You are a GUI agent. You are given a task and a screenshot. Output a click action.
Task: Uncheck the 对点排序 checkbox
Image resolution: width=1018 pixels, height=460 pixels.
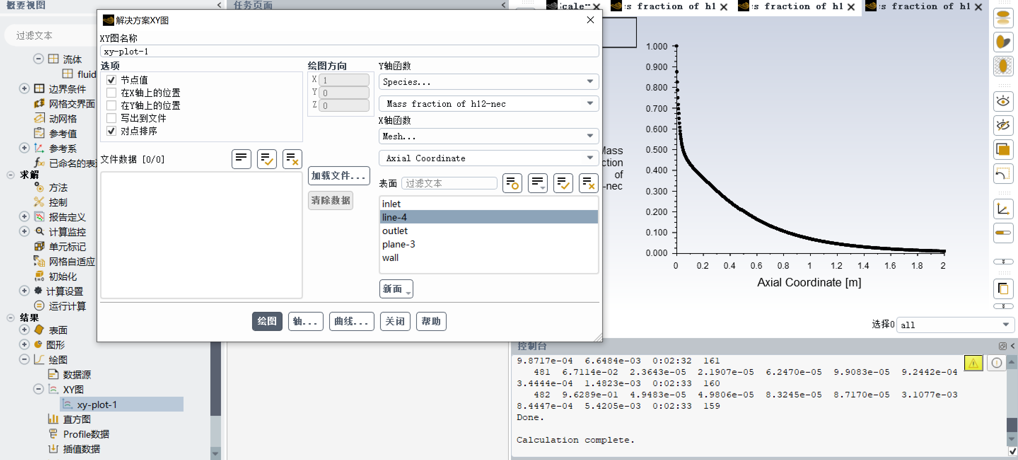[x=111, y=131]
